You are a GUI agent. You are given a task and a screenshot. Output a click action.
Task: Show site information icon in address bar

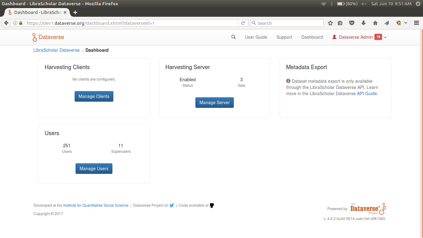(15, 23)
